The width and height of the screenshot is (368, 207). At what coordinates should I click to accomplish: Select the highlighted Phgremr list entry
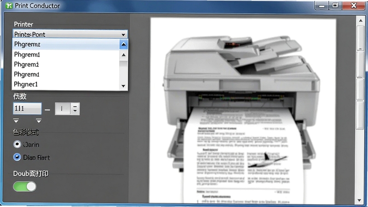pyautogui.click(x=66, y=44)
